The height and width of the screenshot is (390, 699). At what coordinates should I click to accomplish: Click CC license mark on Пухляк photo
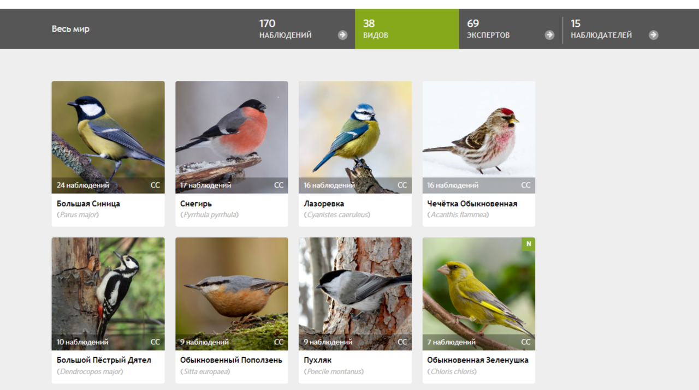point(402,342)
